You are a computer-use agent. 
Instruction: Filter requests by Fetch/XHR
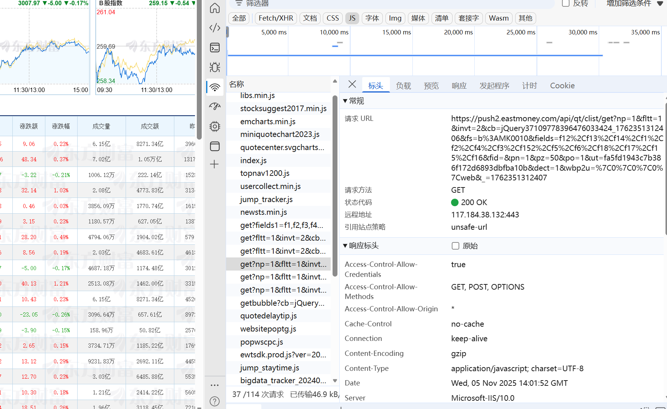[276, 18]
